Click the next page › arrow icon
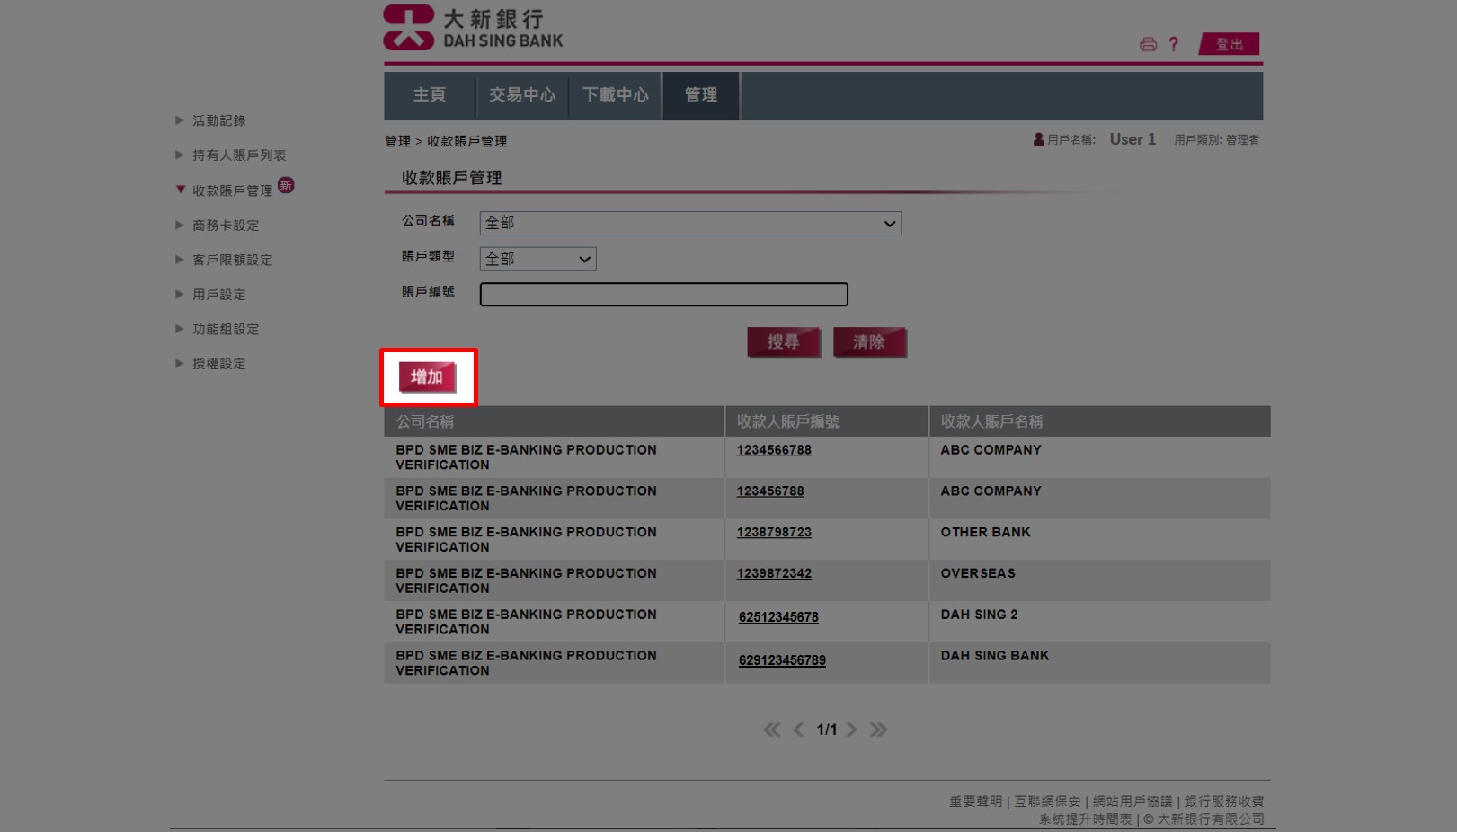The width and height of the screenshot is (1457, 832). click(852, 730)
